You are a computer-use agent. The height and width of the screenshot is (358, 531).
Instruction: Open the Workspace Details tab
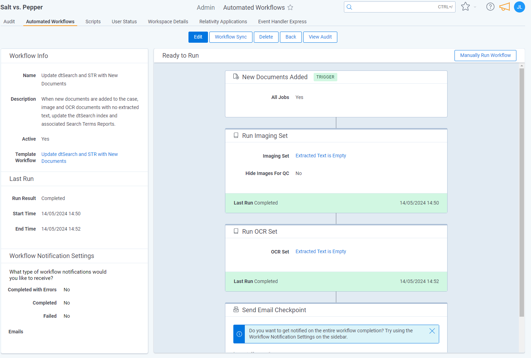click(168, 22)
